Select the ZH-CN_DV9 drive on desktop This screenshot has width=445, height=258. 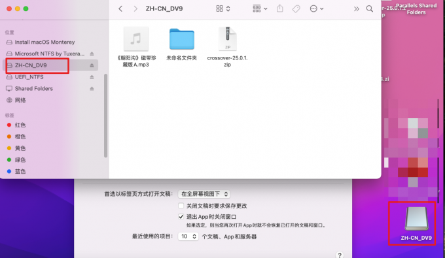click(416, 224)
